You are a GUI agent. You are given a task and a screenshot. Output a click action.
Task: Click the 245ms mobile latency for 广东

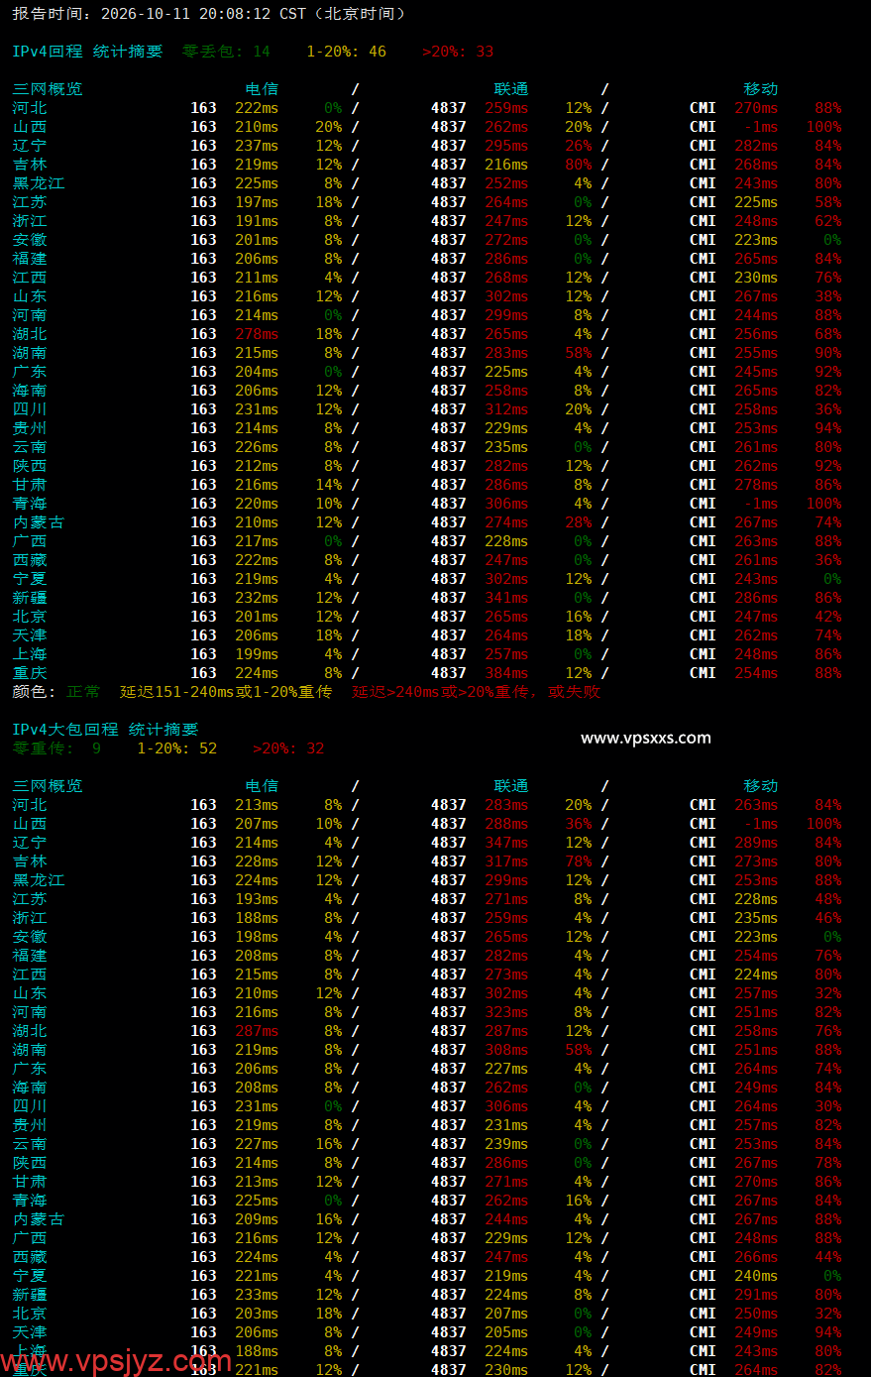[756, 372]
